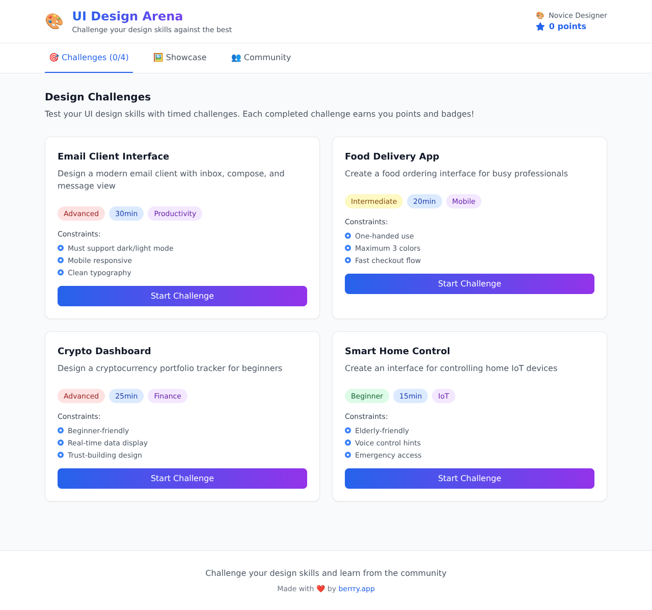Select the Finance tag on Crypto Dashboard
Image resolution: width=652 pixels, height=610 pixels.
pyautogui.click(x=167, y=396)
